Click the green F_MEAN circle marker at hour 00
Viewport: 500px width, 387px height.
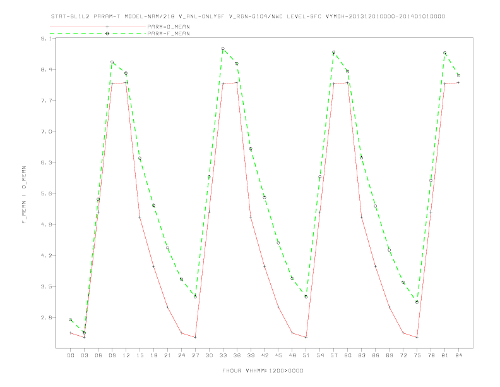pos(71,319)
